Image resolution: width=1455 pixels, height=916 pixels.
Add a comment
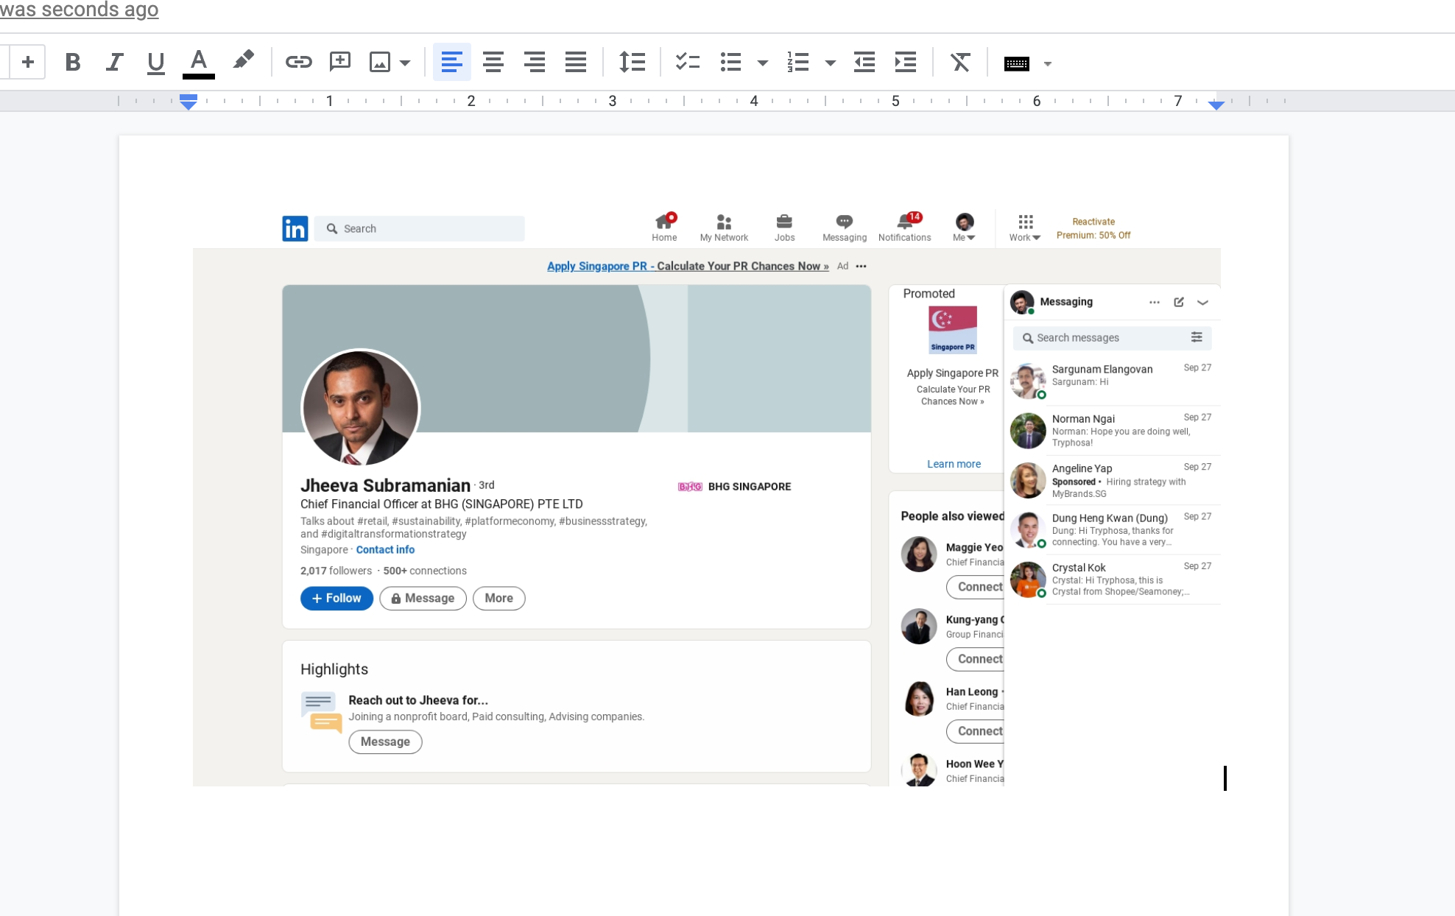[339, 63]
